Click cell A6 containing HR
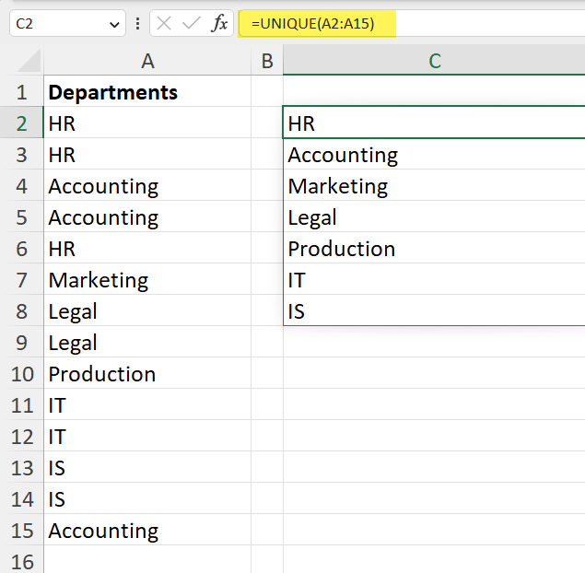This screenshot has width=585, height=573. [x=147, y=249]
